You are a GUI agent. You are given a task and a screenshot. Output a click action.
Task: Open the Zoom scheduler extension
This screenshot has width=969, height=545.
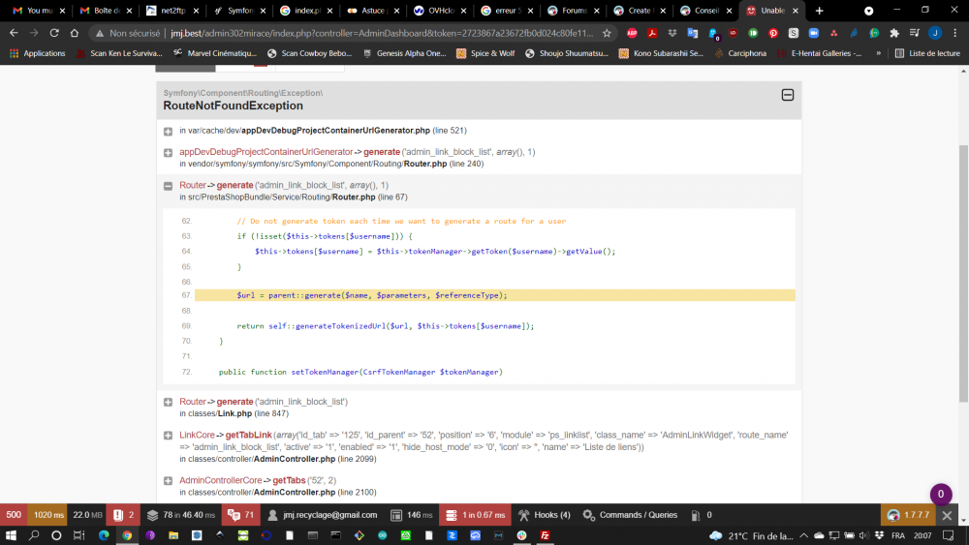(x=814, y=33)
